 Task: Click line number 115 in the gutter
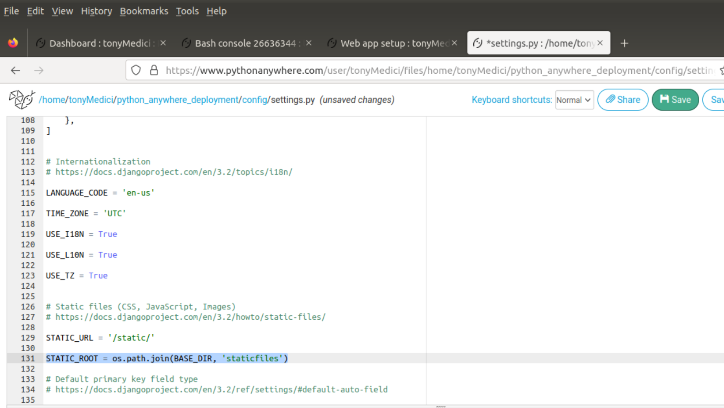click(x=28, y=193)
